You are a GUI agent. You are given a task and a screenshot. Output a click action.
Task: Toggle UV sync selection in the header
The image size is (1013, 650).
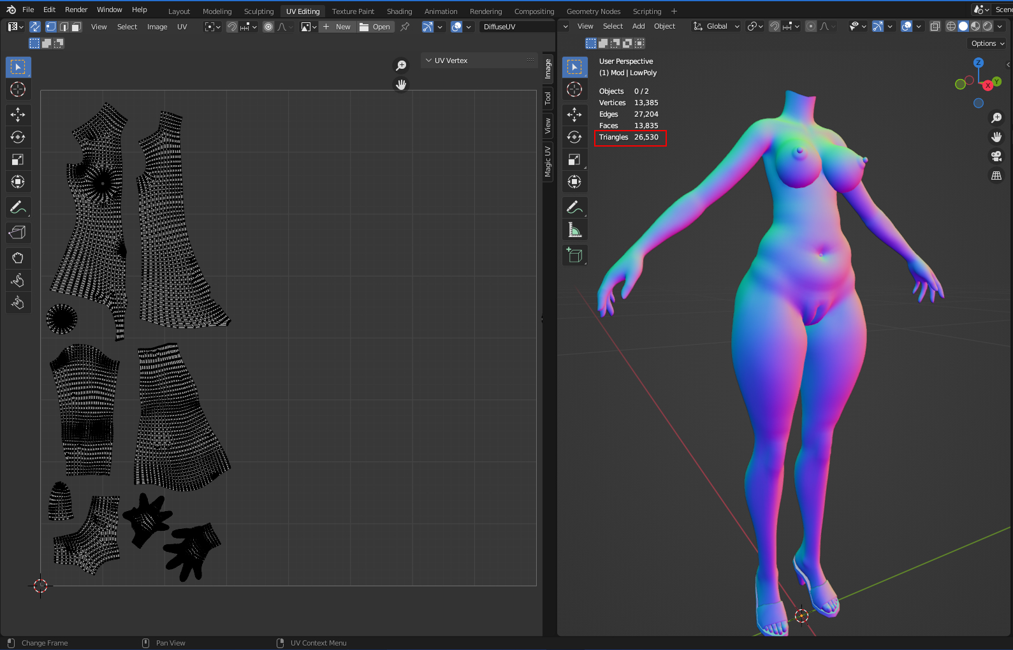35,27
